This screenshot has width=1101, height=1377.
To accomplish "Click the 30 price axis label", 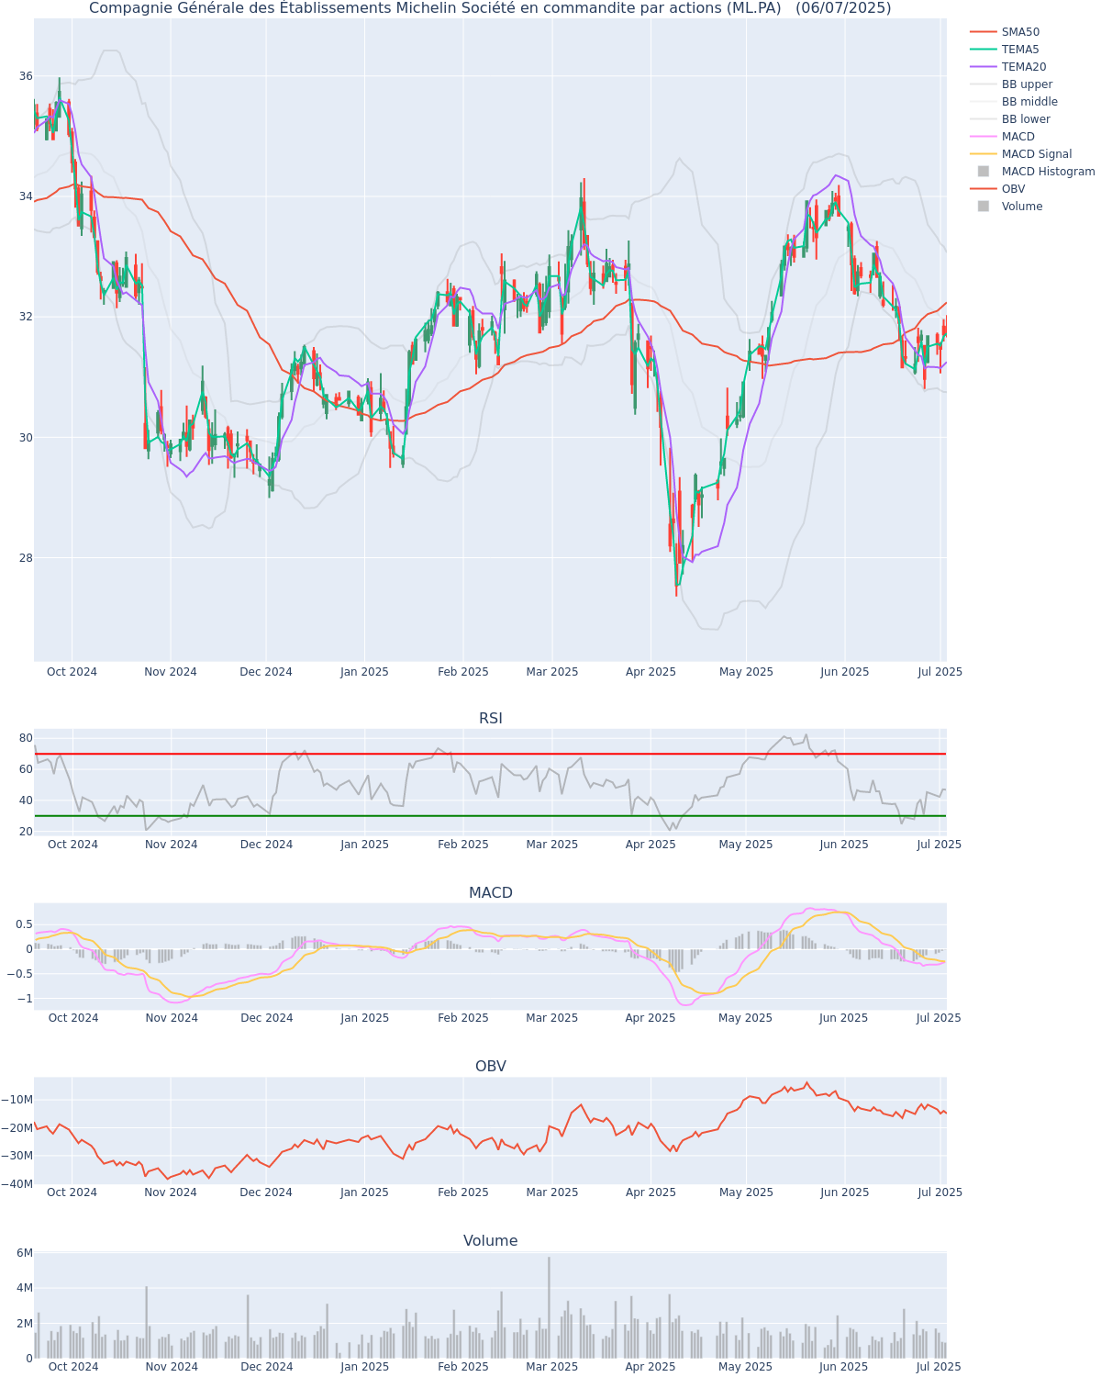I will [25, 437].
